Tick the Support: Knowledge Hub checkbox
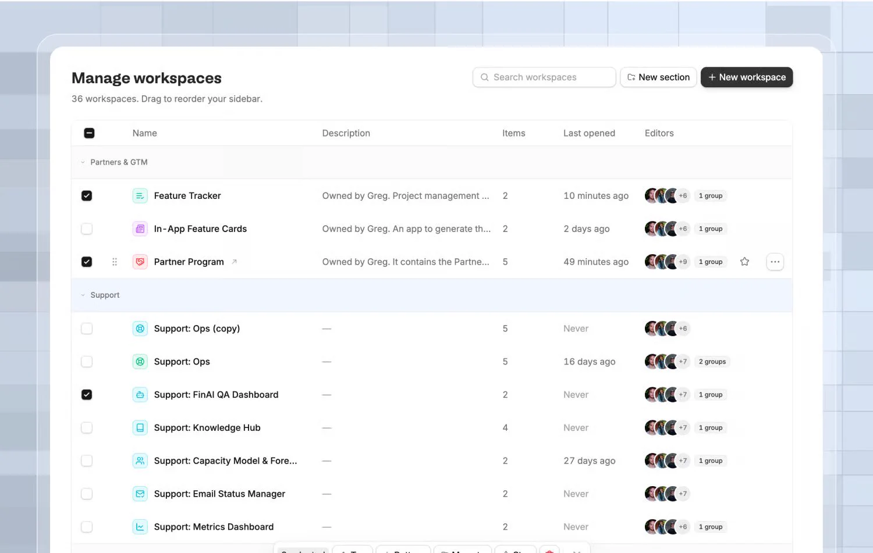This screenshot has height=553, width=873. click(x=87, y=428)
